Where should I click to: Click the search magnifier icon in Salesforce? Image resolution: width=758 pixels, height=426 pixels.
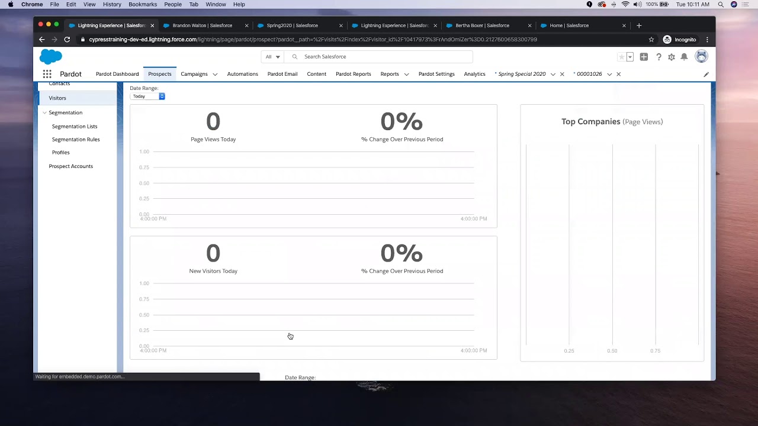click(294, 57)
